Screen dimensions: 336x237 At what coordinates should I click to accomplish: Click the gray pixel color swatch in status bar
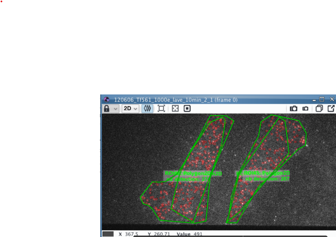[x=108, y=234]
